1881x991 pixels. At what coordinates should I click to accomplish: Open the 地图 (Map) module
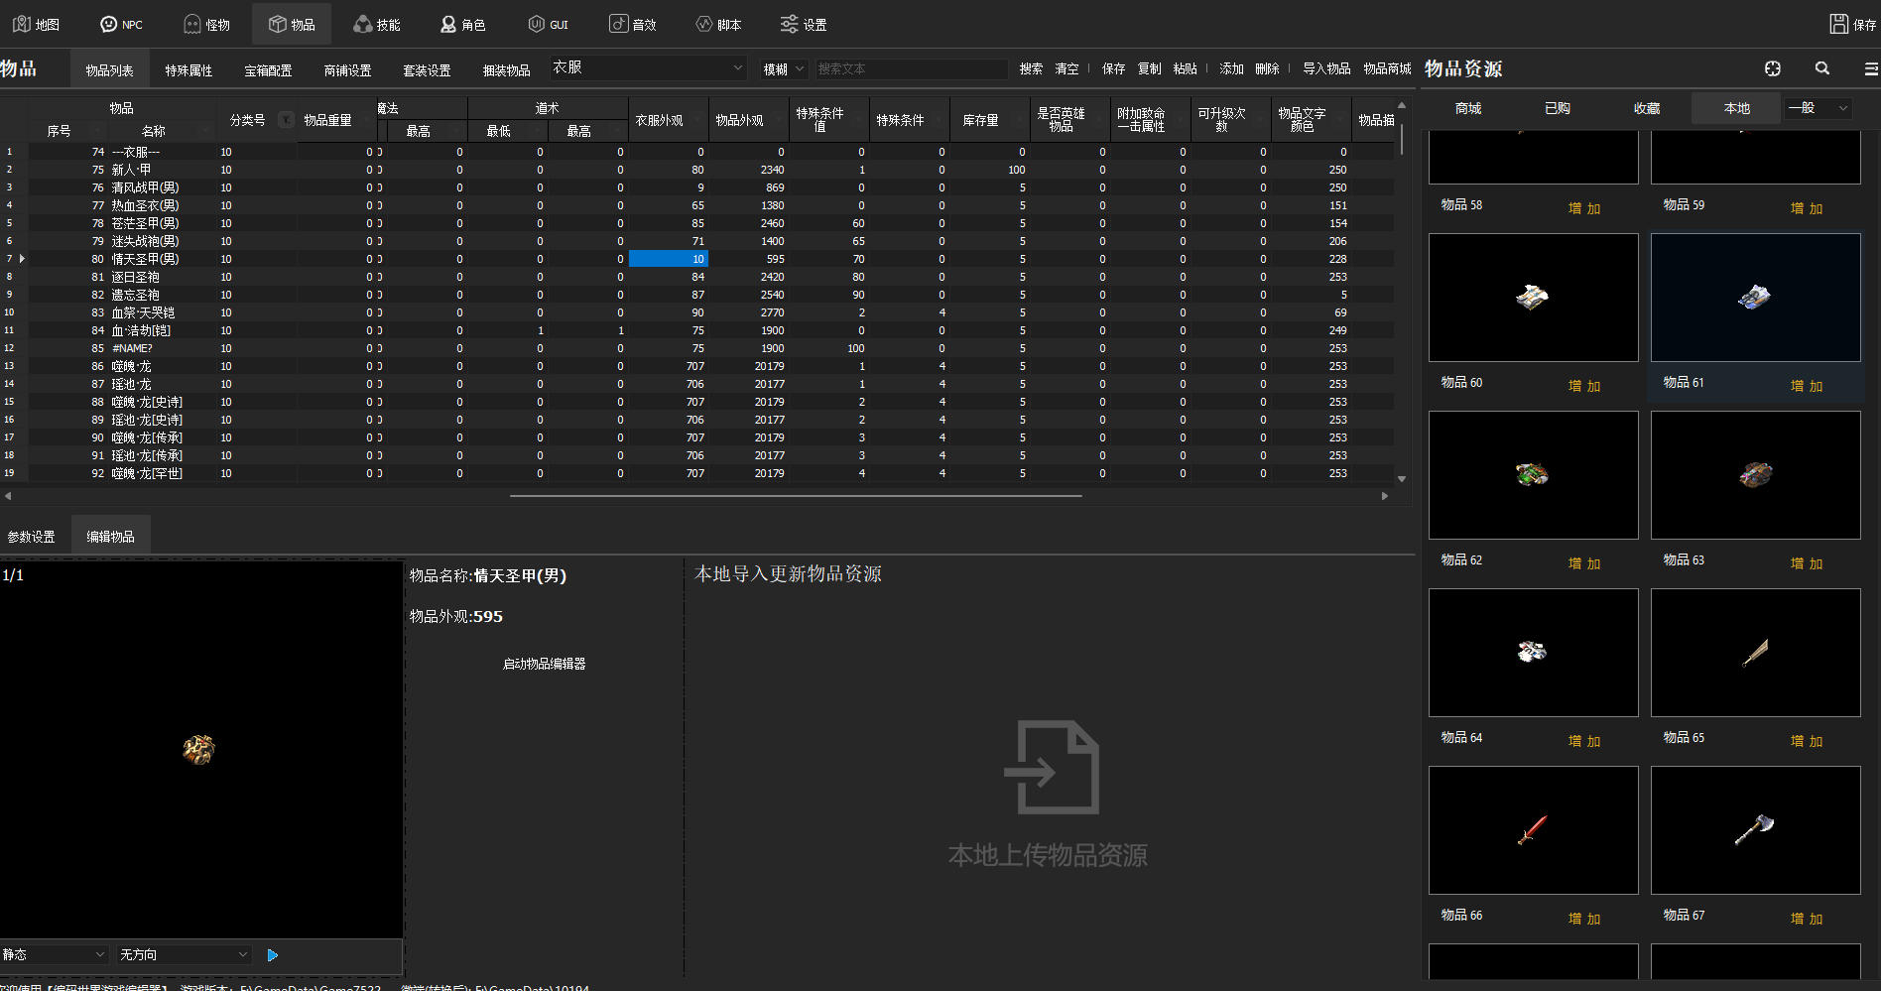tap(36, 24)
